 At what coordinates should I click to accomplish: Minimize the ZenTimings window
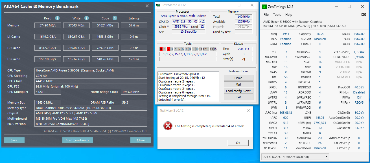(x=336, y=6)
